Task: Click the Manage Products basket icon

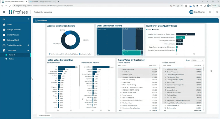Action: click(x=4, y=30)
